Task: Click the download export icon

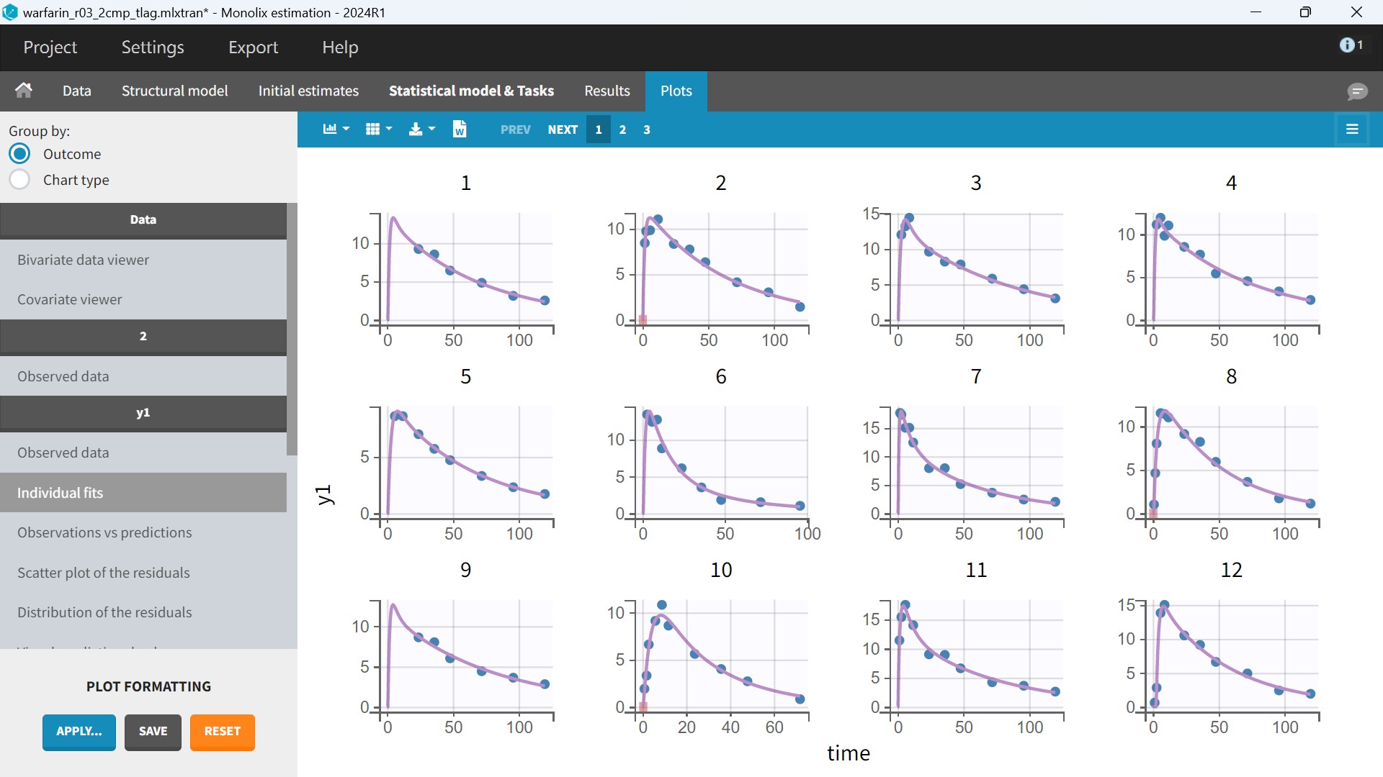Action: pyautogui.click(x=416, y=129)
